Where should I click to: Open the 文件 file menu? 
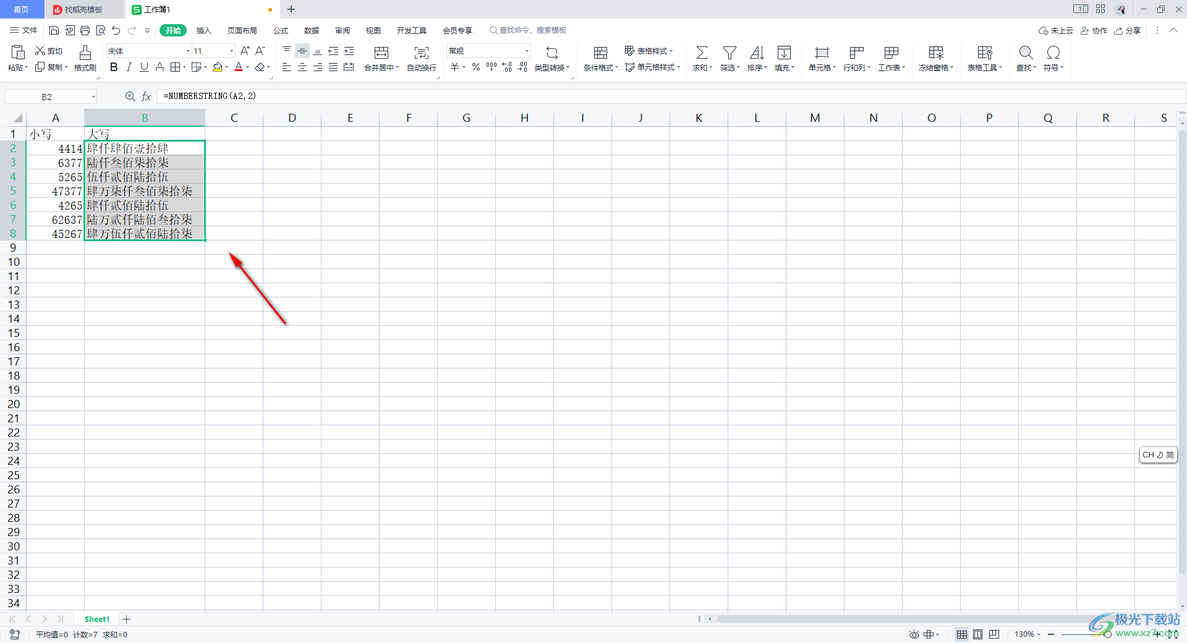pyautogui.click(x=24, y=30)
